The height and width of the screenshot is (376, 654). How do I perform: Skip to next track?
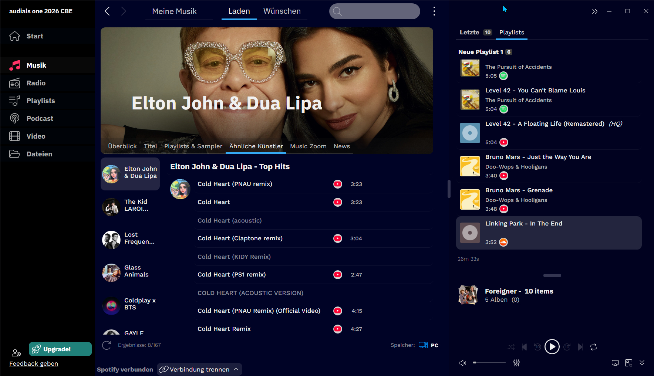tap(580, 347)
